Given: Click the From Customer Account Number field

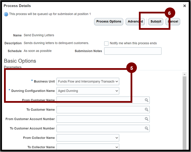Looking at the screenshot, I should point(103,119).
